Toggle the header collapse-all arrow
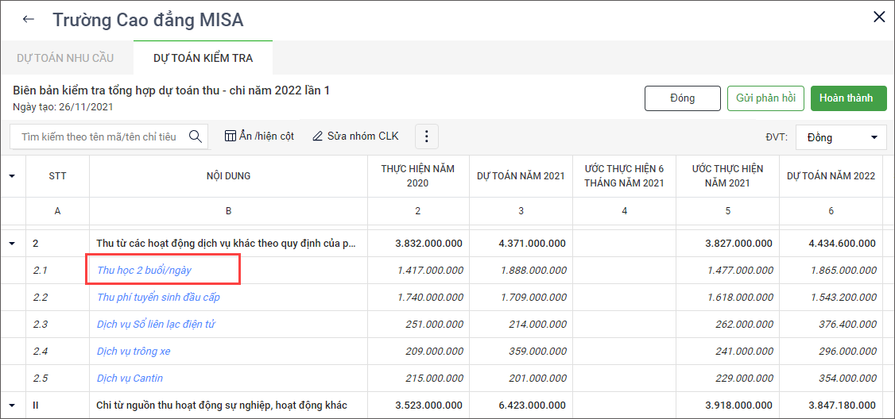895x419 pixels. 12,176
